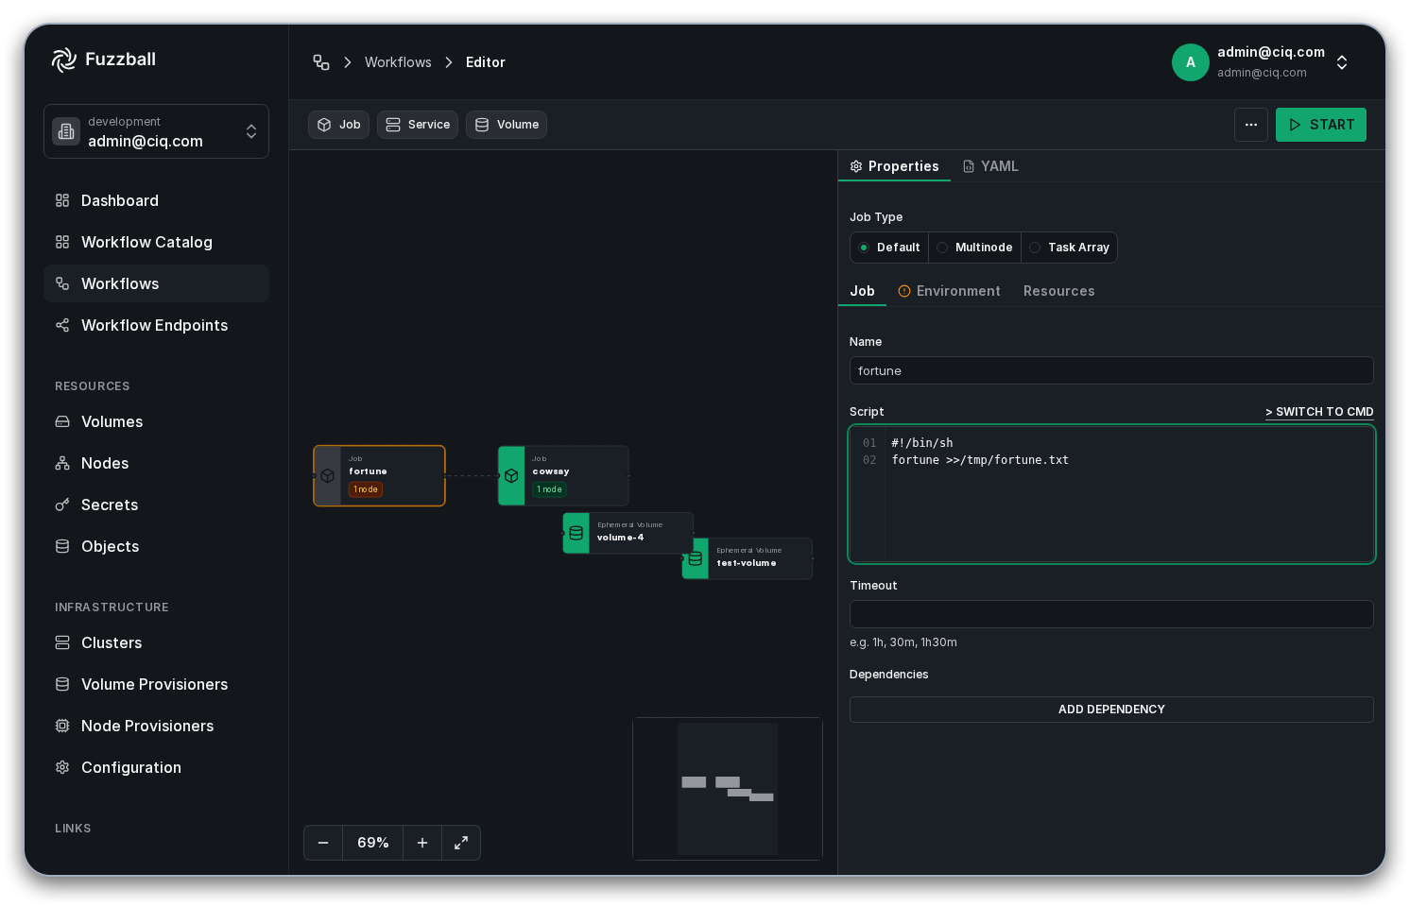
Task: Click the admin avatar circle 'A'
Action: pos(1191,62)
